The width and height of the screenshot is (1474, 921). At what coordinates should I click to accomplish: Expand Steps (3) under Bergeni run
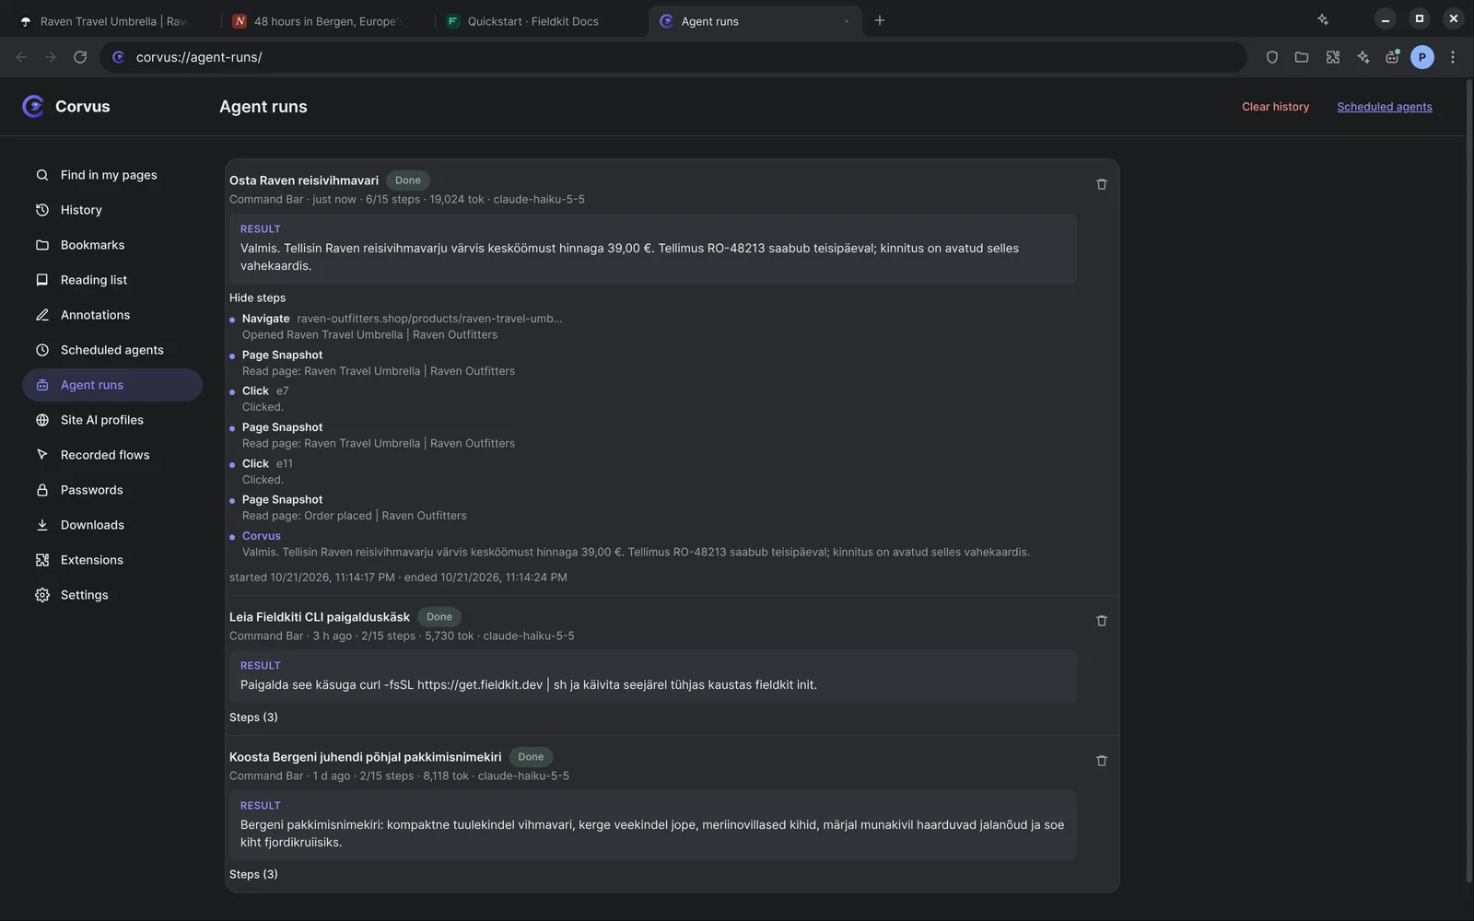click(253, 874)
